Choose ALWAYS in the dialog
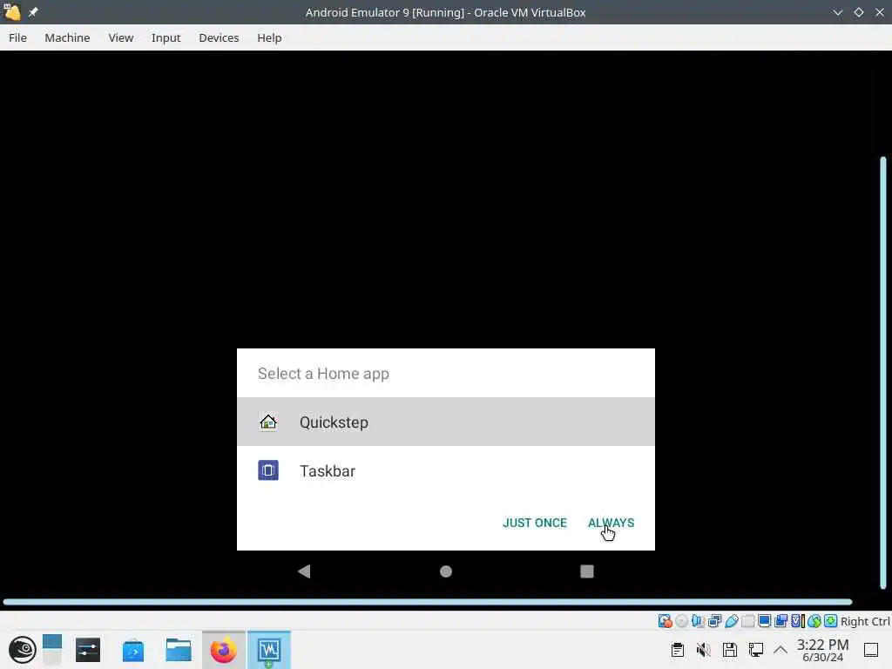Image resolution: width=892 pixels, height=669 pixels. coord(611,523)
